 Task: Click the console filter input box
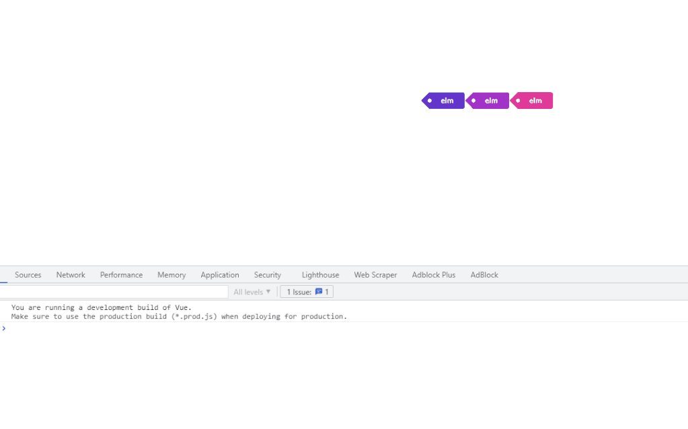click(114, 291)
